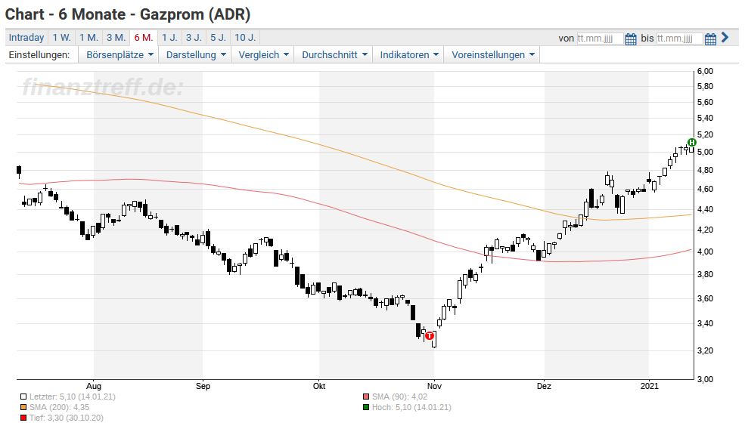Select the 1 J. time range tab
The width and height of the screenshot is (745, 429).
[169, 38]
